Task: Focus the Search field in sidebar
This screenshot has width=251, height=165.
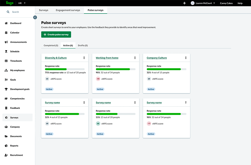Action: [x=16, y=12]
